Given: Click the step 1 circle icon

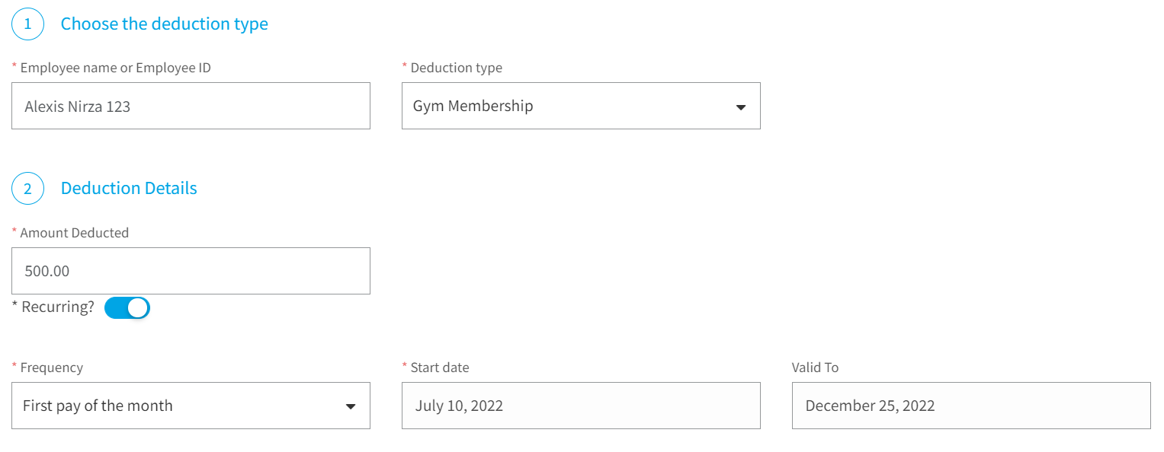Looking at the screenshot, I should tap(27, 24).
